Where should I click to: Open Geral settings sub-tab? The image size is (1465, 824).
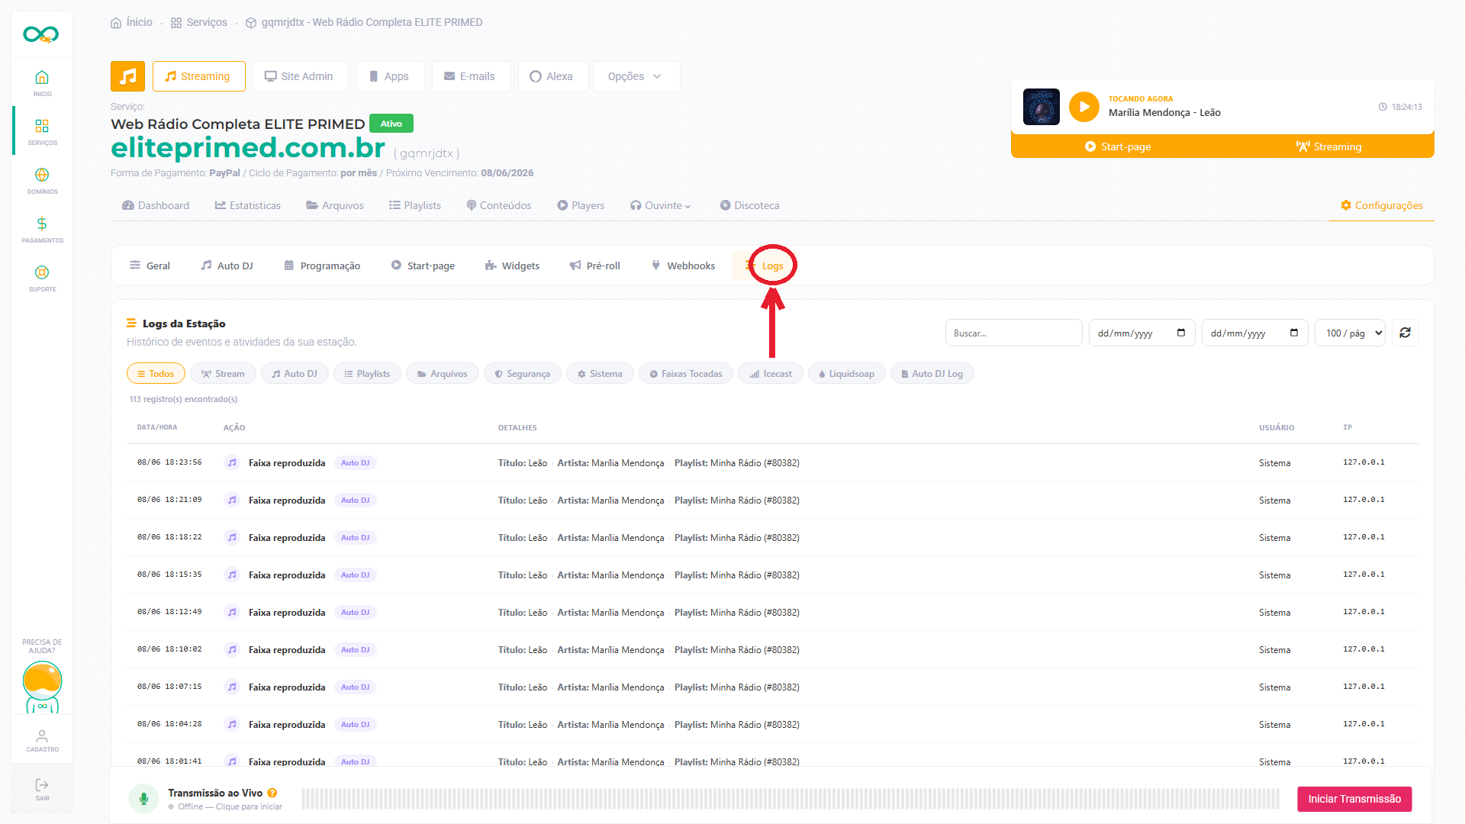click(150, 266)
